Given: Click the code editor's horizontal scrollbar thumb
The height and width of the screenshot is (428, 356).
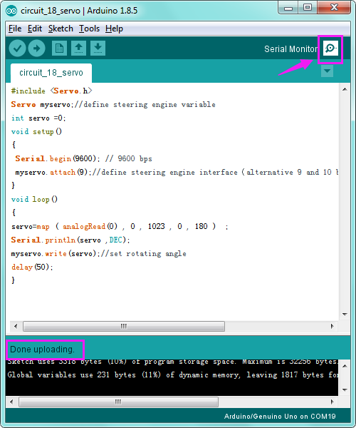Looking at the screenshot, I should [x=124, y=326].
